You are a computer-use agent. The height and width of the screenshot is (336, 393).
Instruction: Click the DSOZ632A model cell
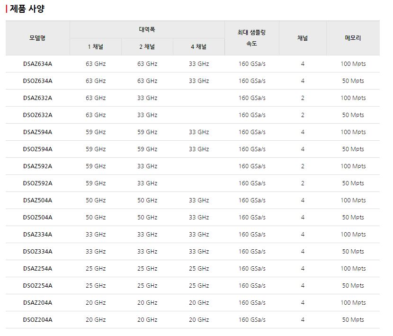point(37,115)
